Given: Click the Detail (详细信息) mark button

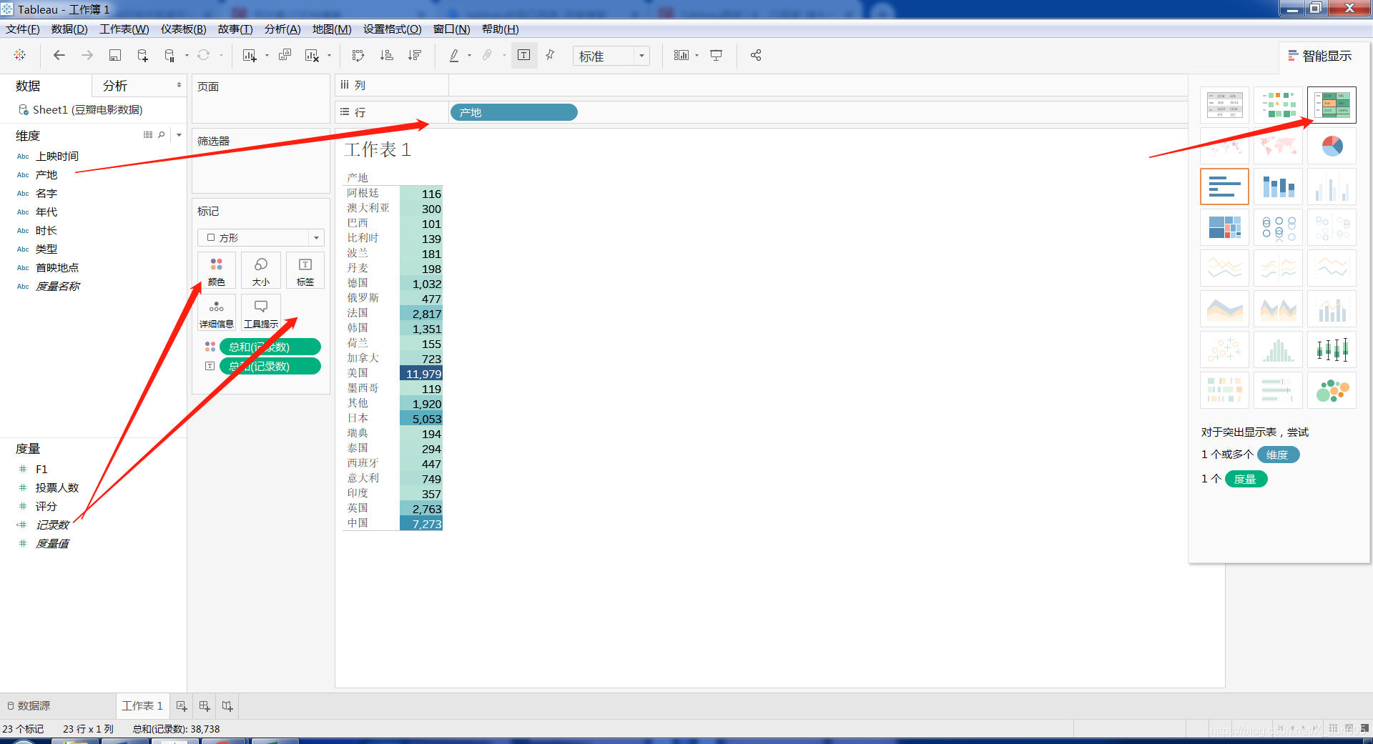Looking at the screenshot, I should [216, 312].
